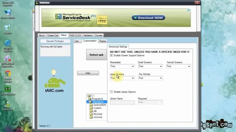
Task: Enable Library Options checkbox
Action: 111,92
